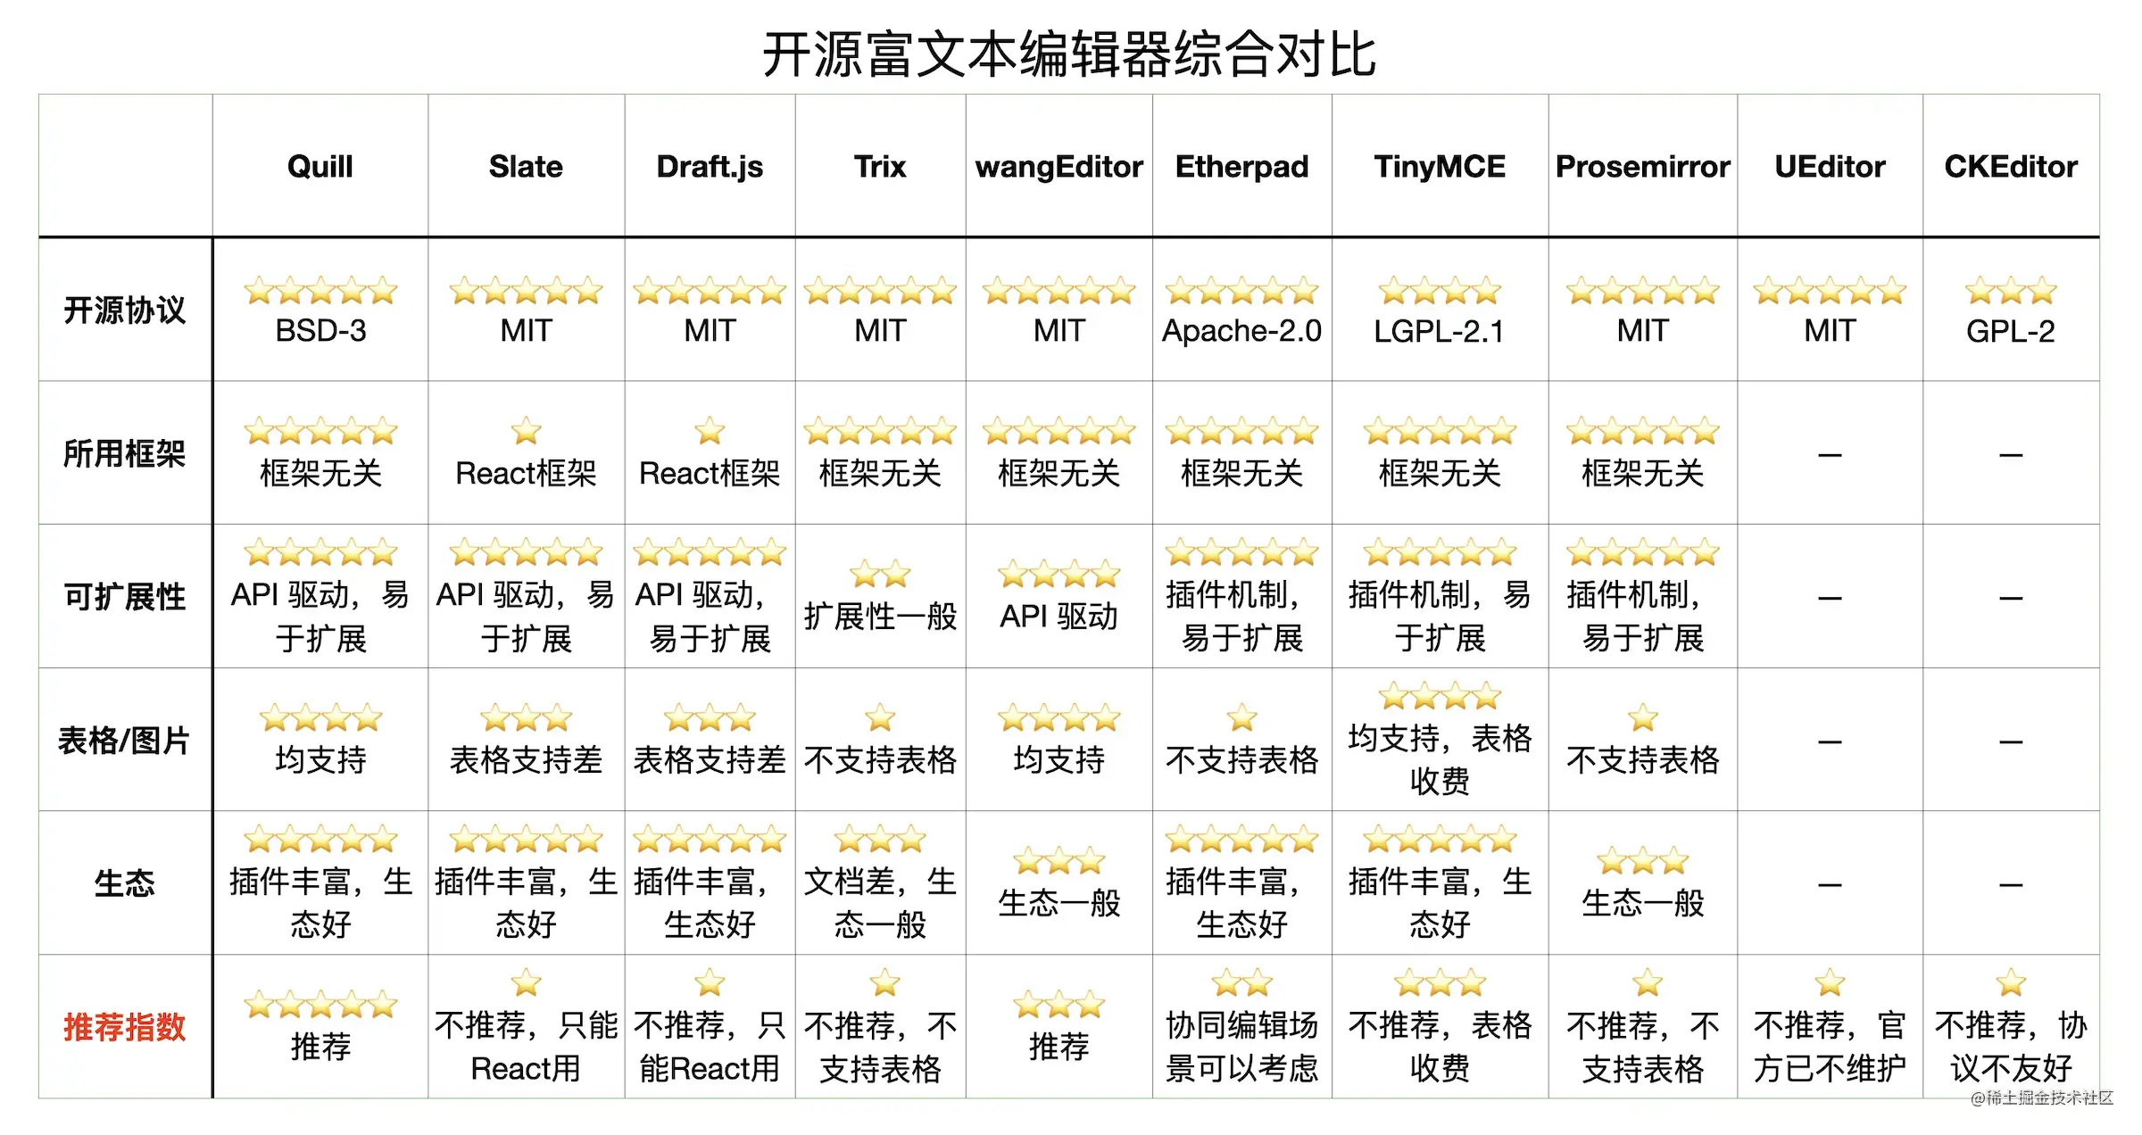Click the BSD-3 license text
This screenshot has height=1135, width=2142.
[x=320, y=331]
